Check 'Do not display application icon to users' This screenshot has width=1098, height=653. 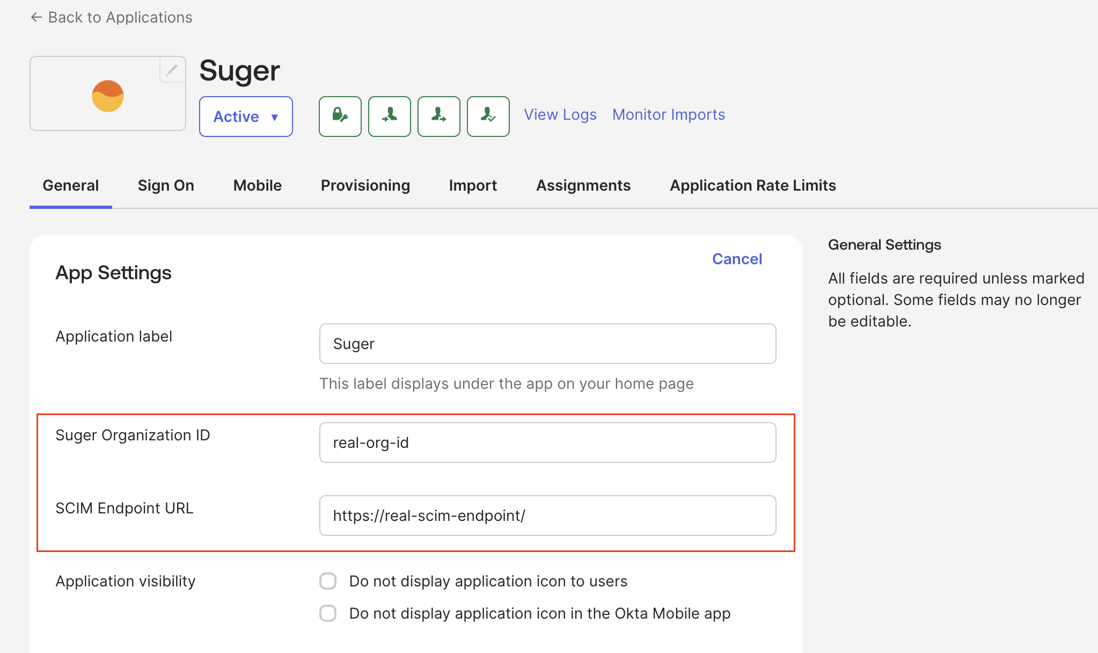point(328,581)
